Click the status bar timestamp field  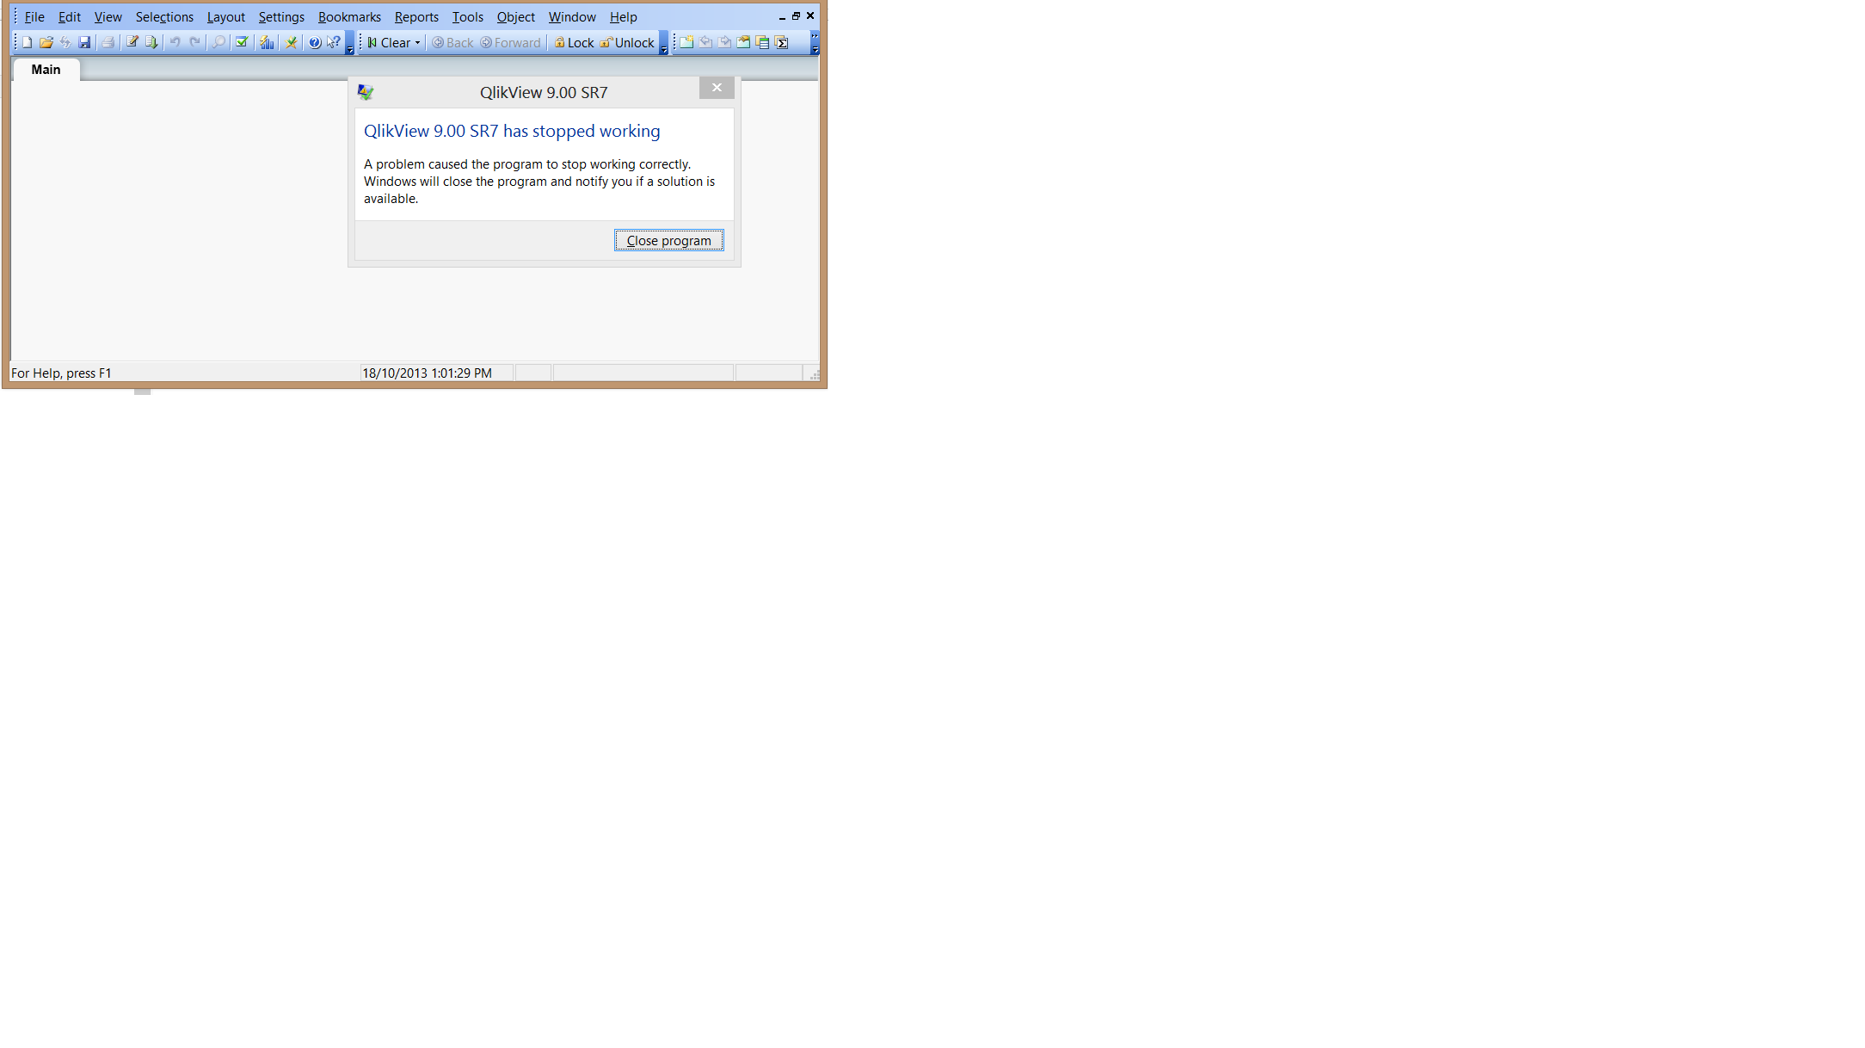428,373
